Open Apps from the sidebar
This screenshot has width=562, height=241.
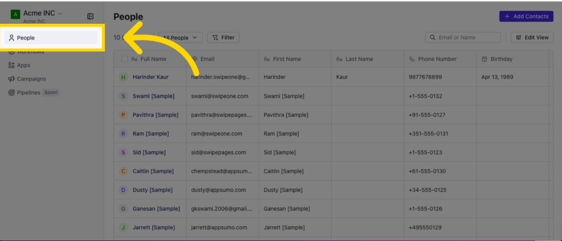[x=24, y=66]
